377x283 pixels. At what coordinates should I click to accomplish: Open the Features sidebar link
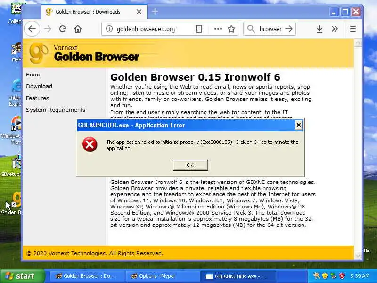[x=37, y=98]
